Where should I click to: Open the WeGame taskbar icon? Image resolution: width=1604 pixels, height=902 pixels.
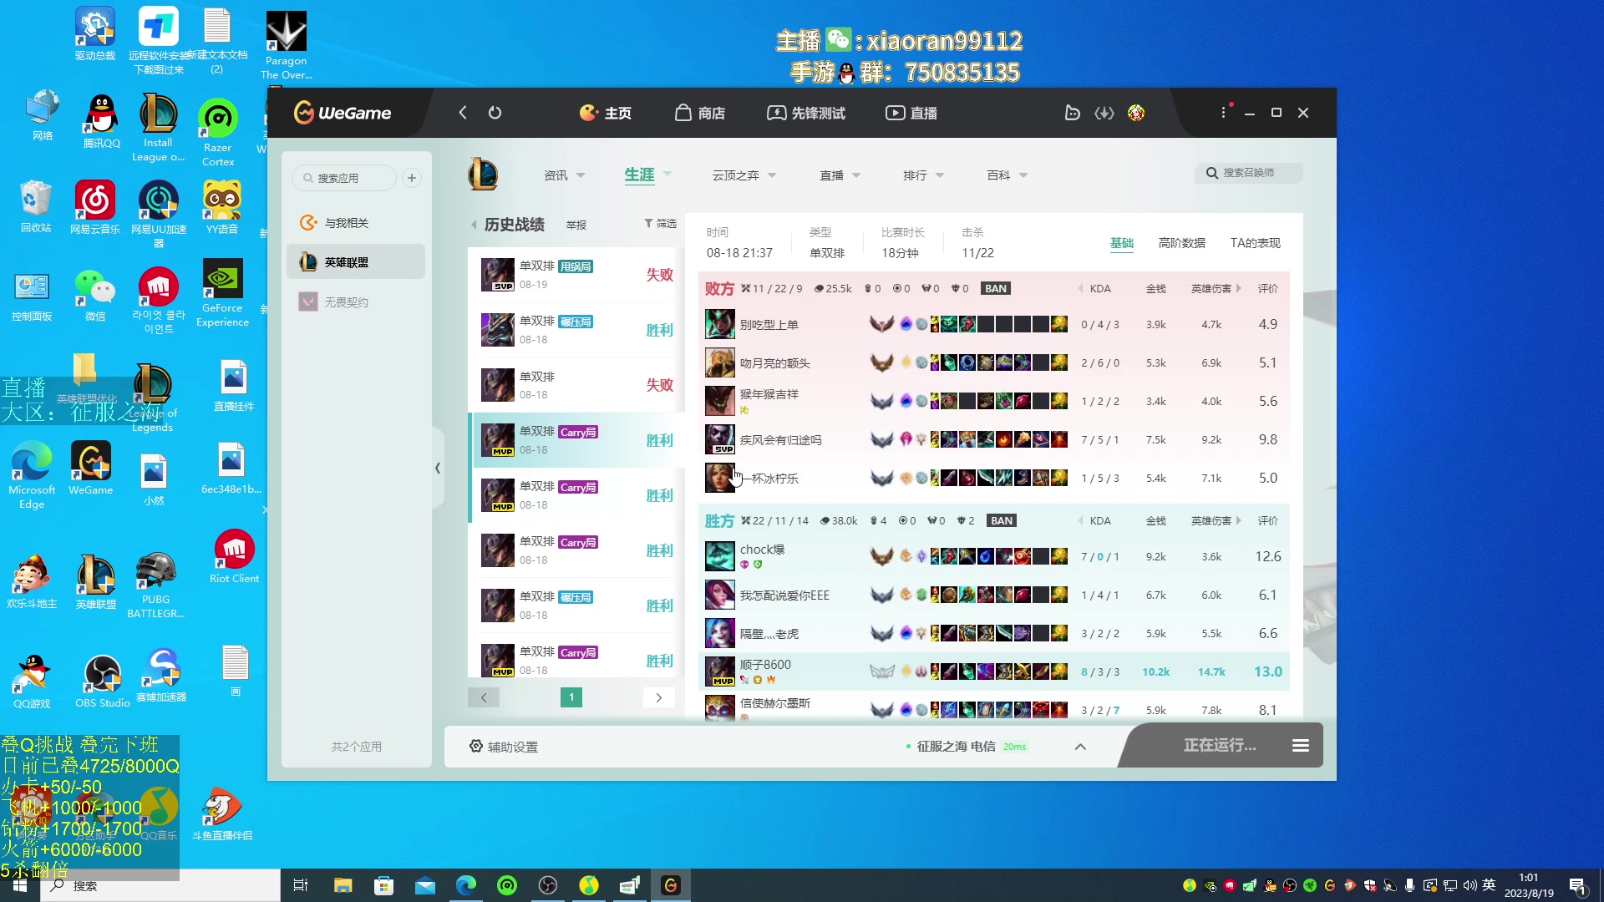pyautogui.click(x=671, y=885)
